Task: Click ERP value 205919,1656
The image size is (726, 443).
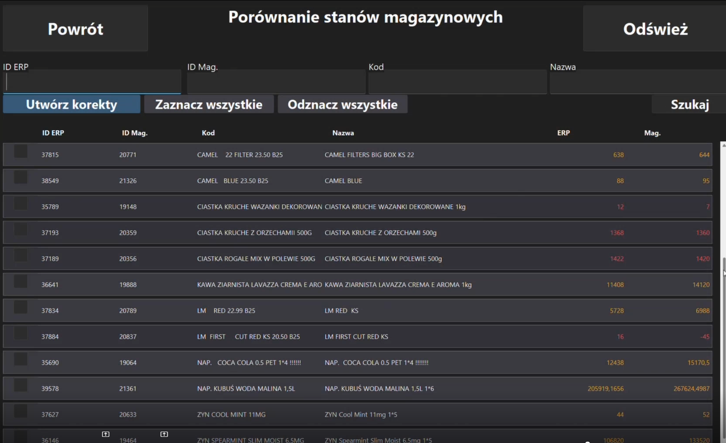Action: 606,389
